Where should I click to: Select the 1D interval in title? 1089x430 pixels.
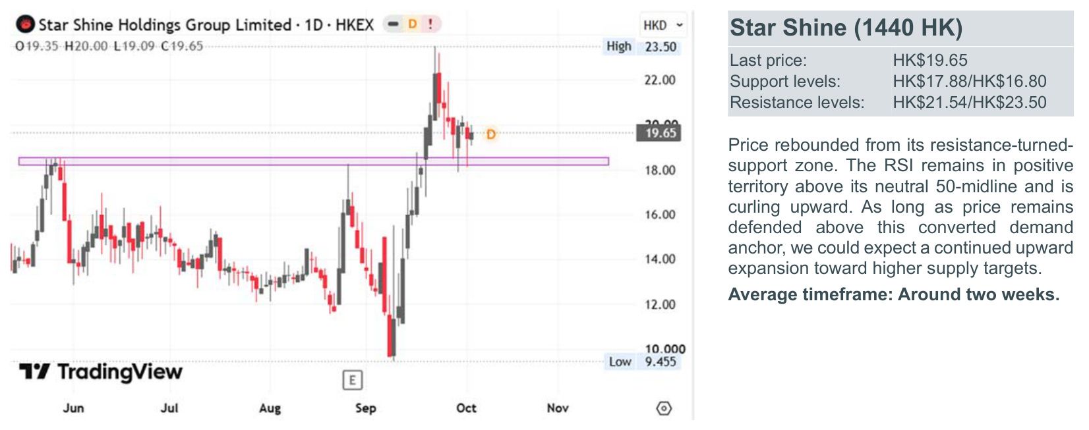point(314,25)
